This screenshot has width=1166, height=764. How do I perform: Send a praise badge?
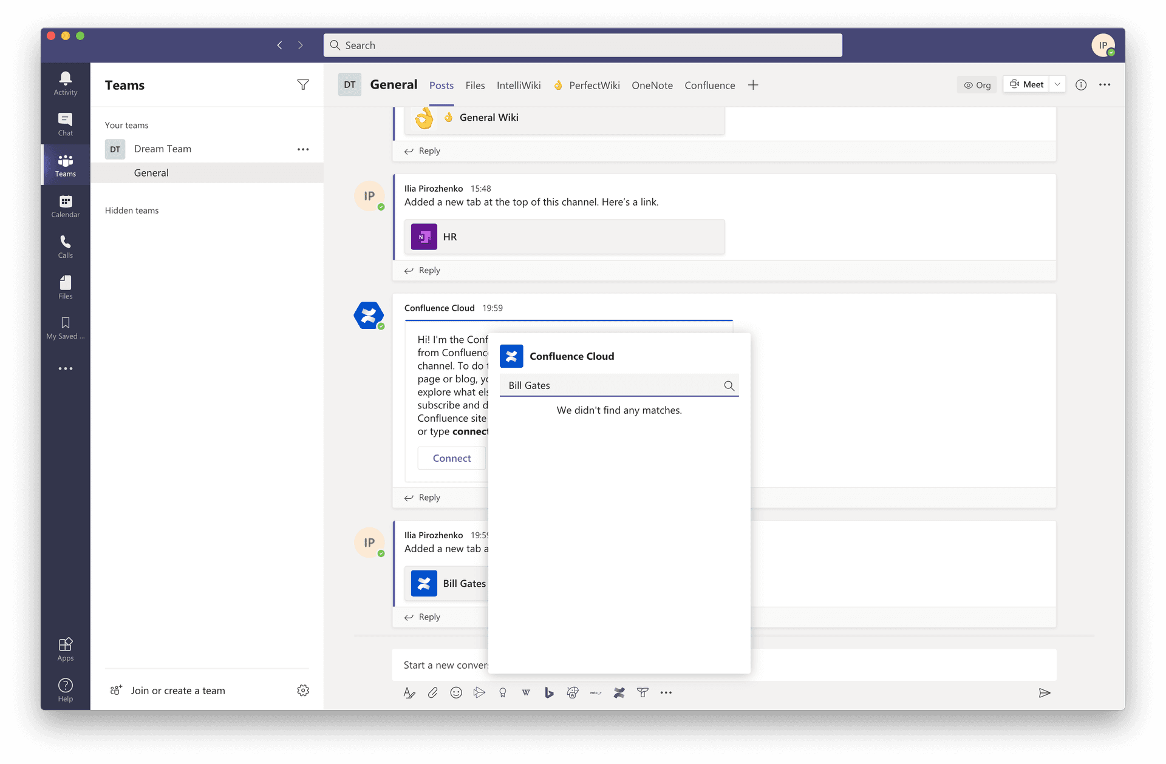pos(503,692)
